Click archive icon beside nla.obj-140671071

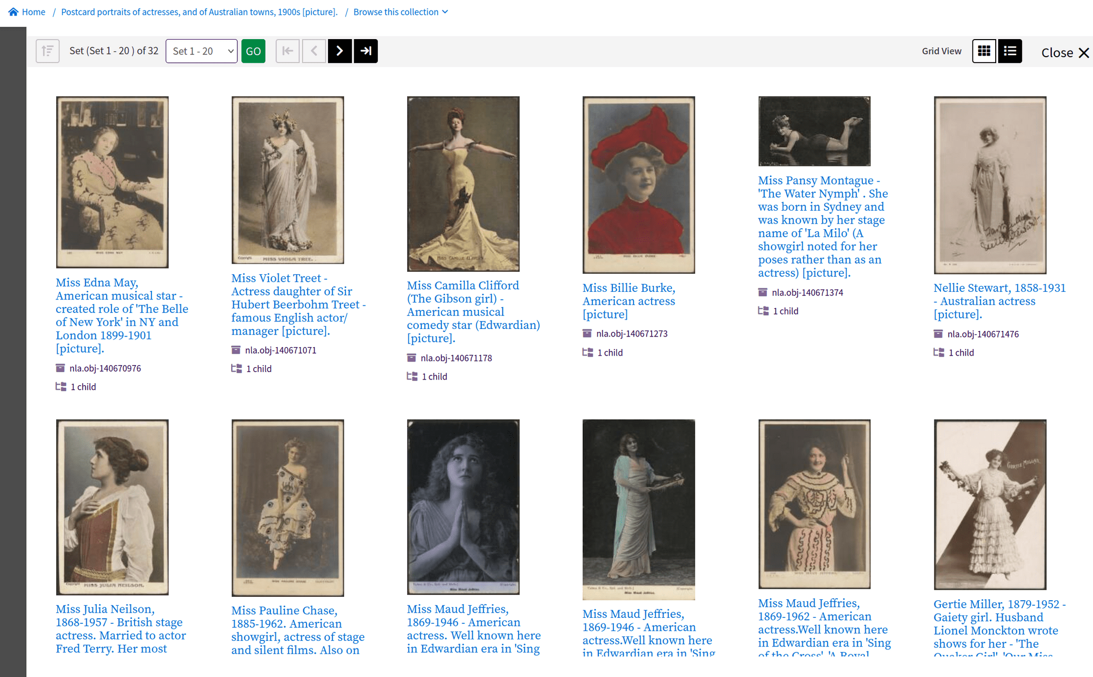(x=236, y=350)
